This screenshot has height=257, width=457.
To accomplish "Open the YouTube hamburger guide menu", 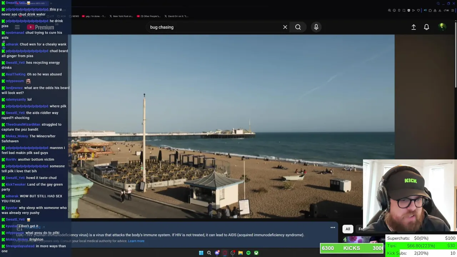I will coord(17,27).
